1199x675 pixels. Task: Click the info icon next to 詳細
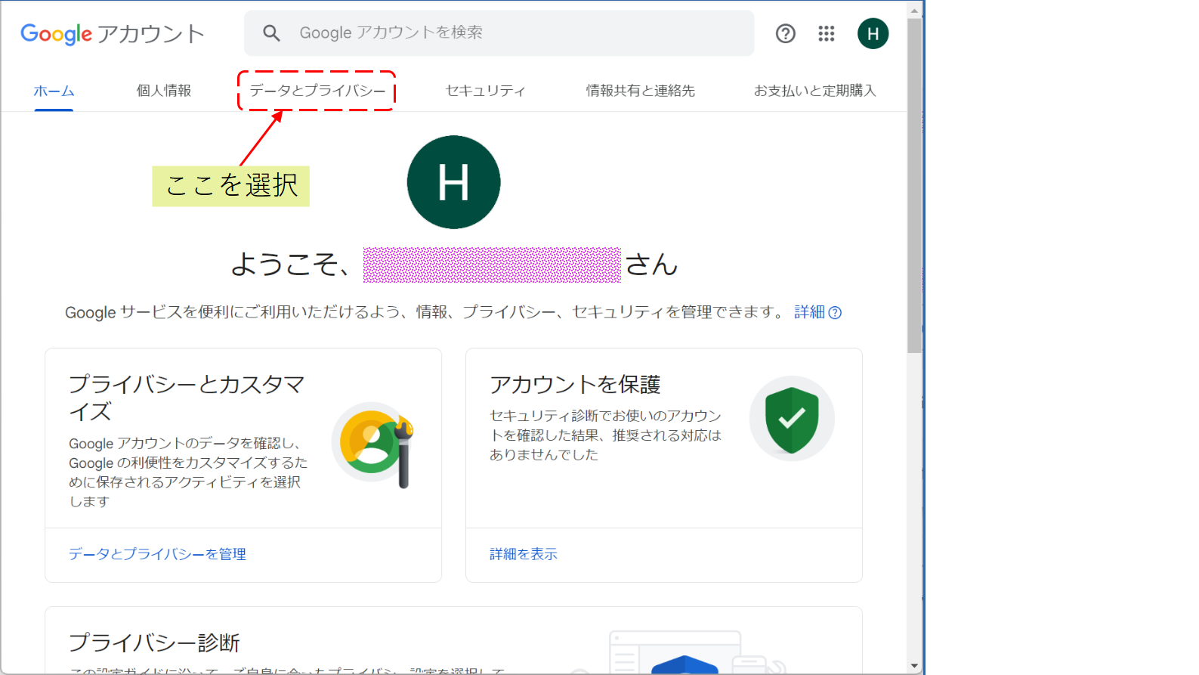[x=835, y=313]
